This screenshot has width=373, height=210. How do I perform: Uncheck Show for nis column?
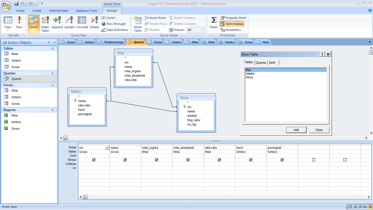click(94, 160)
